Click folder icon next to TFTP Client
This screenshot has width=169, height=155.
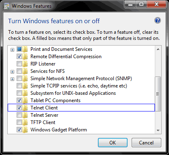click(x=25, y=122)
